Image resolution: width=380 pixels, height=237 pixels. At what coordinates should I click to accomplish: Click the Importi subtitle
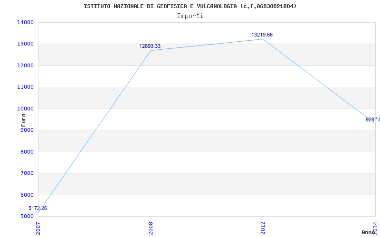click(190, 16)
